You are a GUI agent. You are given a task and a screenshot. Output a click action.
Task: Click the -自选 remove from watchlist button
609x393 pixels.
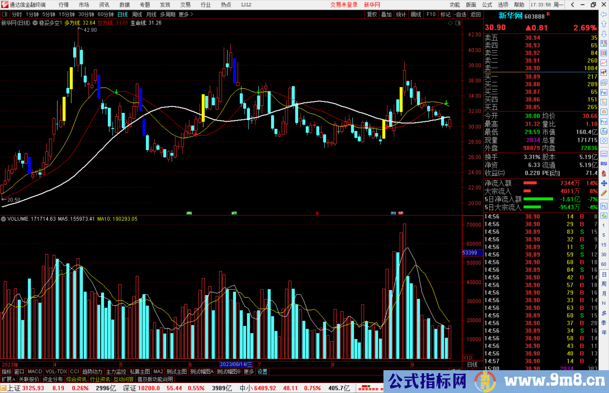click(460, 14)
